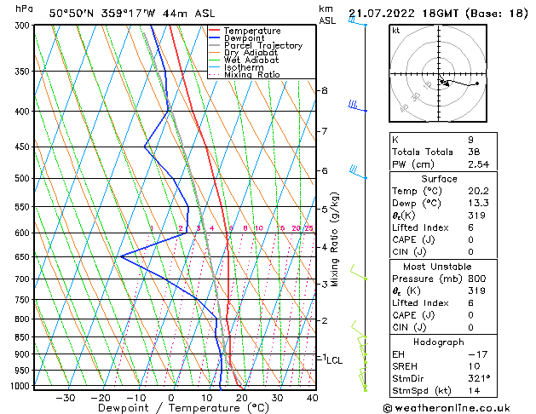This screenshot has width=536, height=414.
Task: Select the 'Isotherm' legend label
Action: [244, 67]
